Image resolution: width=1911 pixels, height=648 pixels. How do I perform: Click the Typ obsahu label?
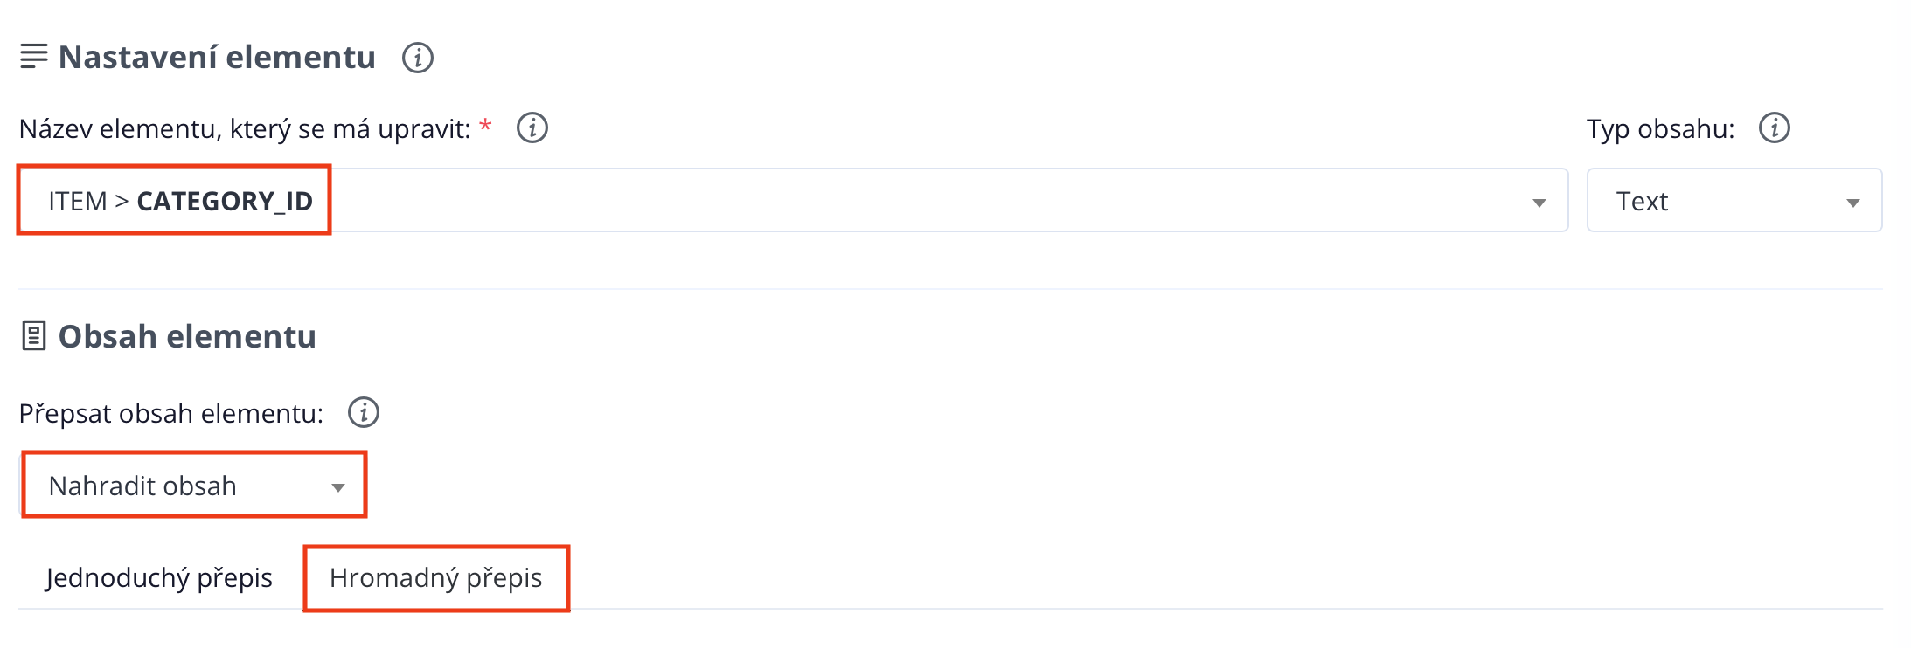click(x=1660, y=128)
